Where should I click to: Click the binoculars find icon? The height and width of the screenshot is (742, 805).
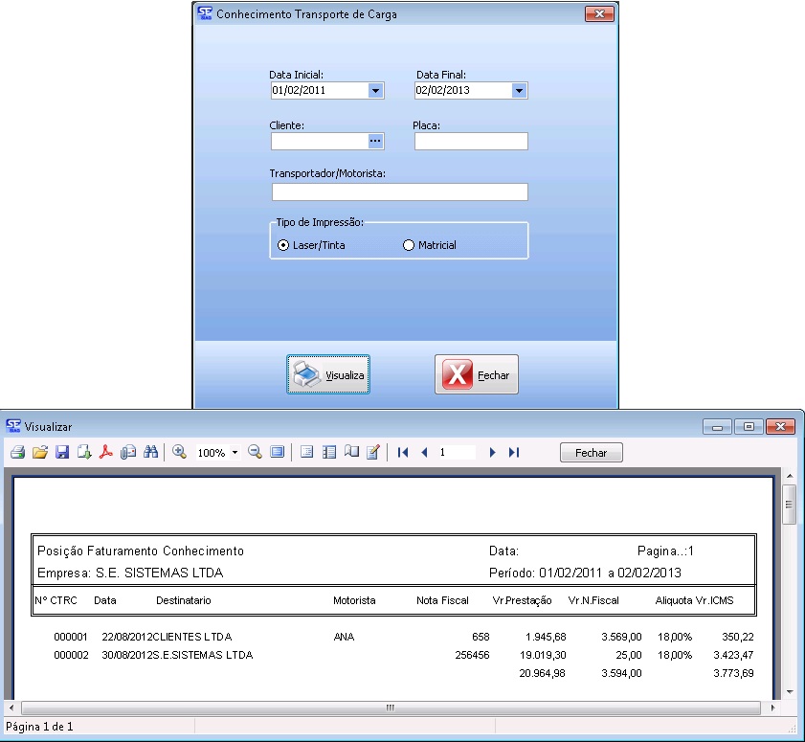150,452
